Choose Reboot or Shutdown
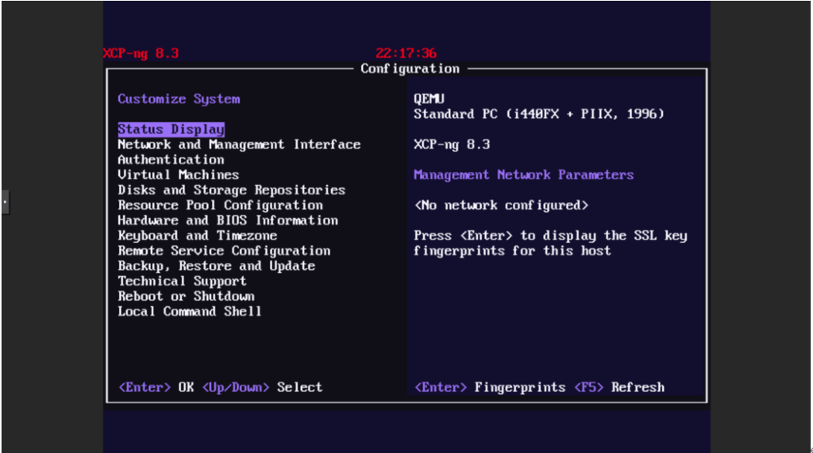This screenshot has width=813, height=453. pos(186,296)
